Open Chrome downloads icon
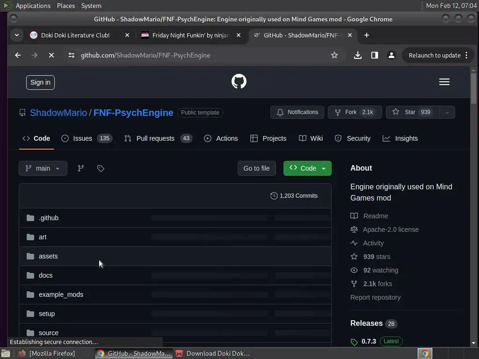Screen dimensions: 479x359 (358, 55)
